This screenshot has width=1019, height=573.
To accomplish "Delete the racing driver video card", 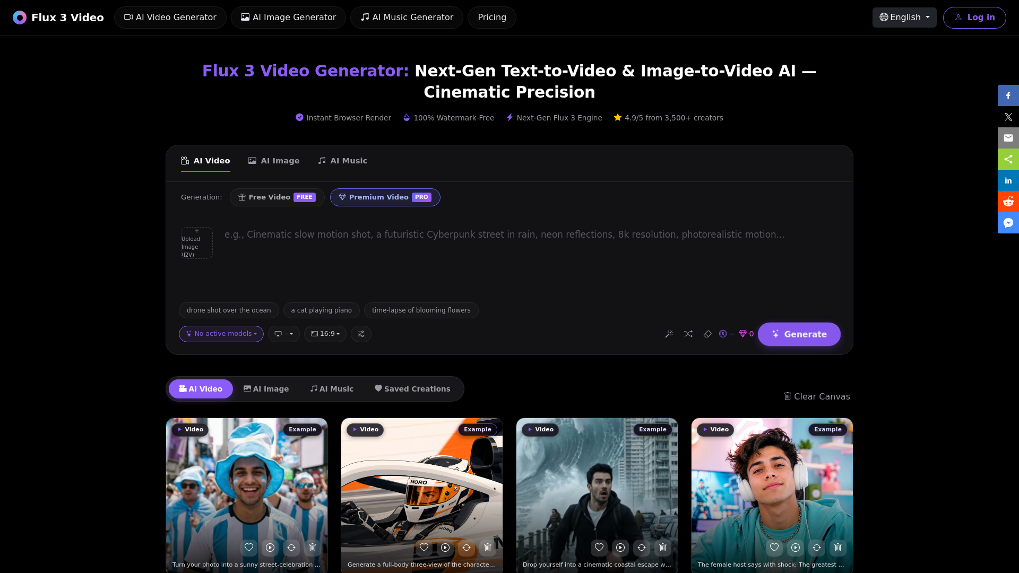I will 488,547.
